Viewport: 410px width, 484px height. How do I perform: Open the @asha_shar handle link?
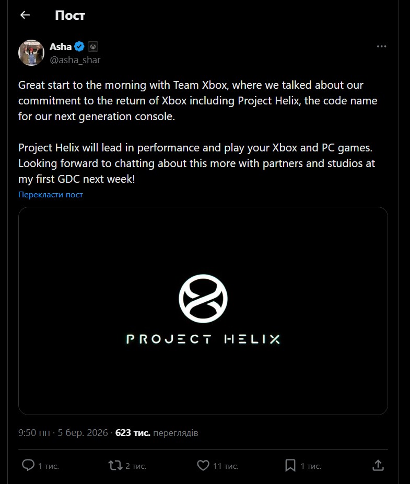pyautogui.click(x=75, y=60)
